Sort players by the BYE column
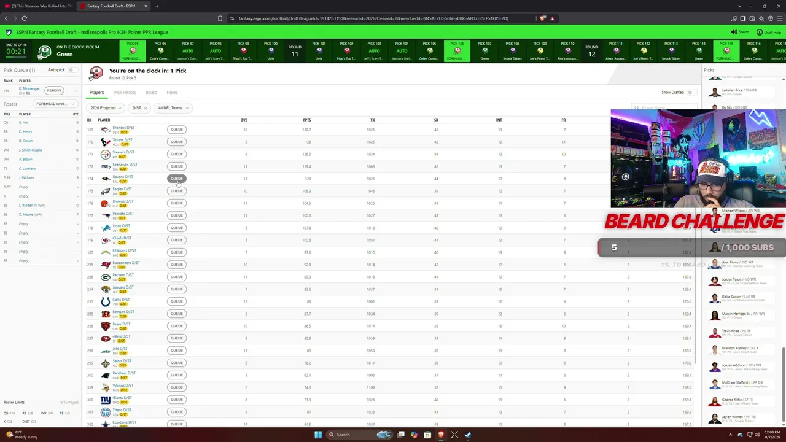Image resolution: width=786 pixels, height=442 pixels. tap(244, 120)
